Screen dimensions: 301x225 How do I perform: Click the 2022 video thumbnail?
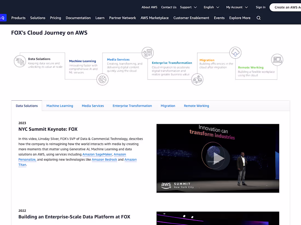[218, 218]
